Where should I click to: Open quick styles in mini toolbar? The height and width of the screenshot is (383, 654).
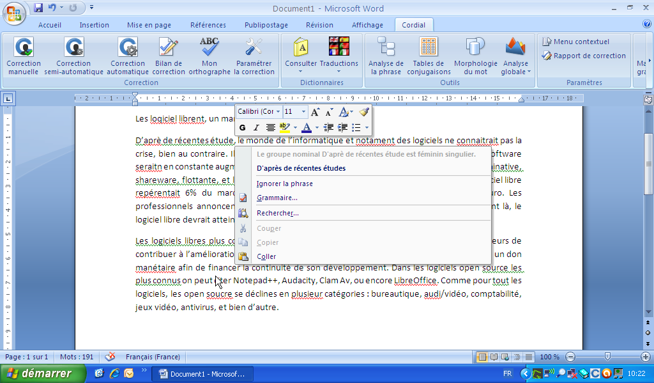346,111
